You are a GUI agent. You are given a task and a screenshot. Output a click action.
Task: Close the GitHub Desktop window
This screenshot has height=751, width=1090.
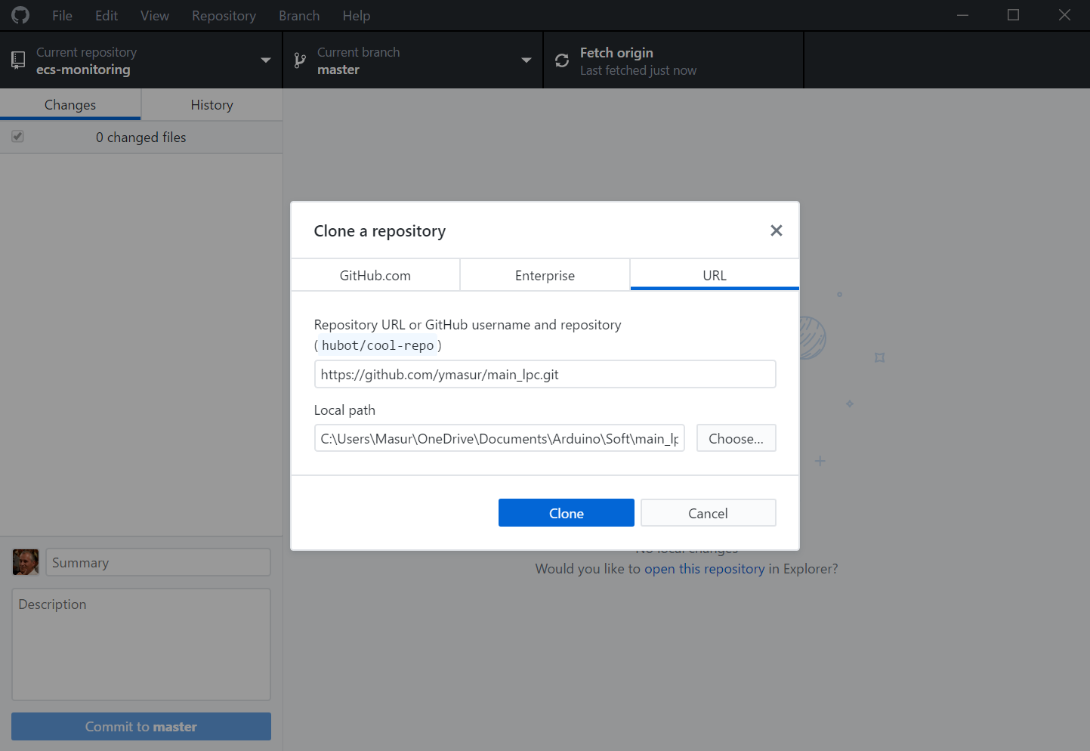1064,15
